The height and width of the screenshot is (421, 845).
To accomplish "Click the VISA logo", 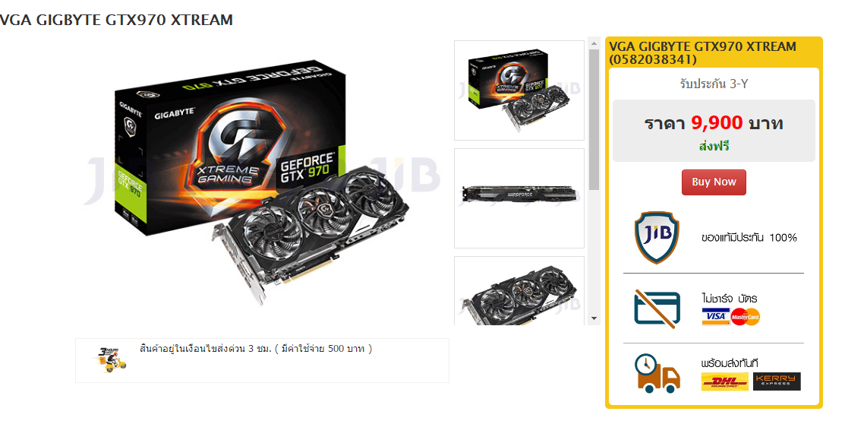I will (716, 316).
